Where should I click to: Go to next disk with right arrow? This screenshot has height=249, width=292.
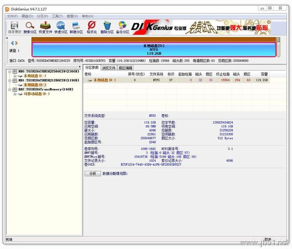tap(16, 43)
